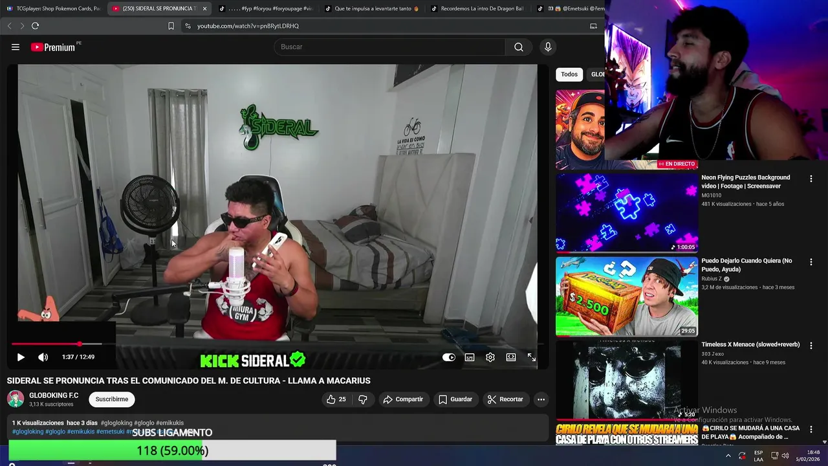
Task: Toggle subtitles in the player
Action: pyautogui.click(x=470, y=357)
